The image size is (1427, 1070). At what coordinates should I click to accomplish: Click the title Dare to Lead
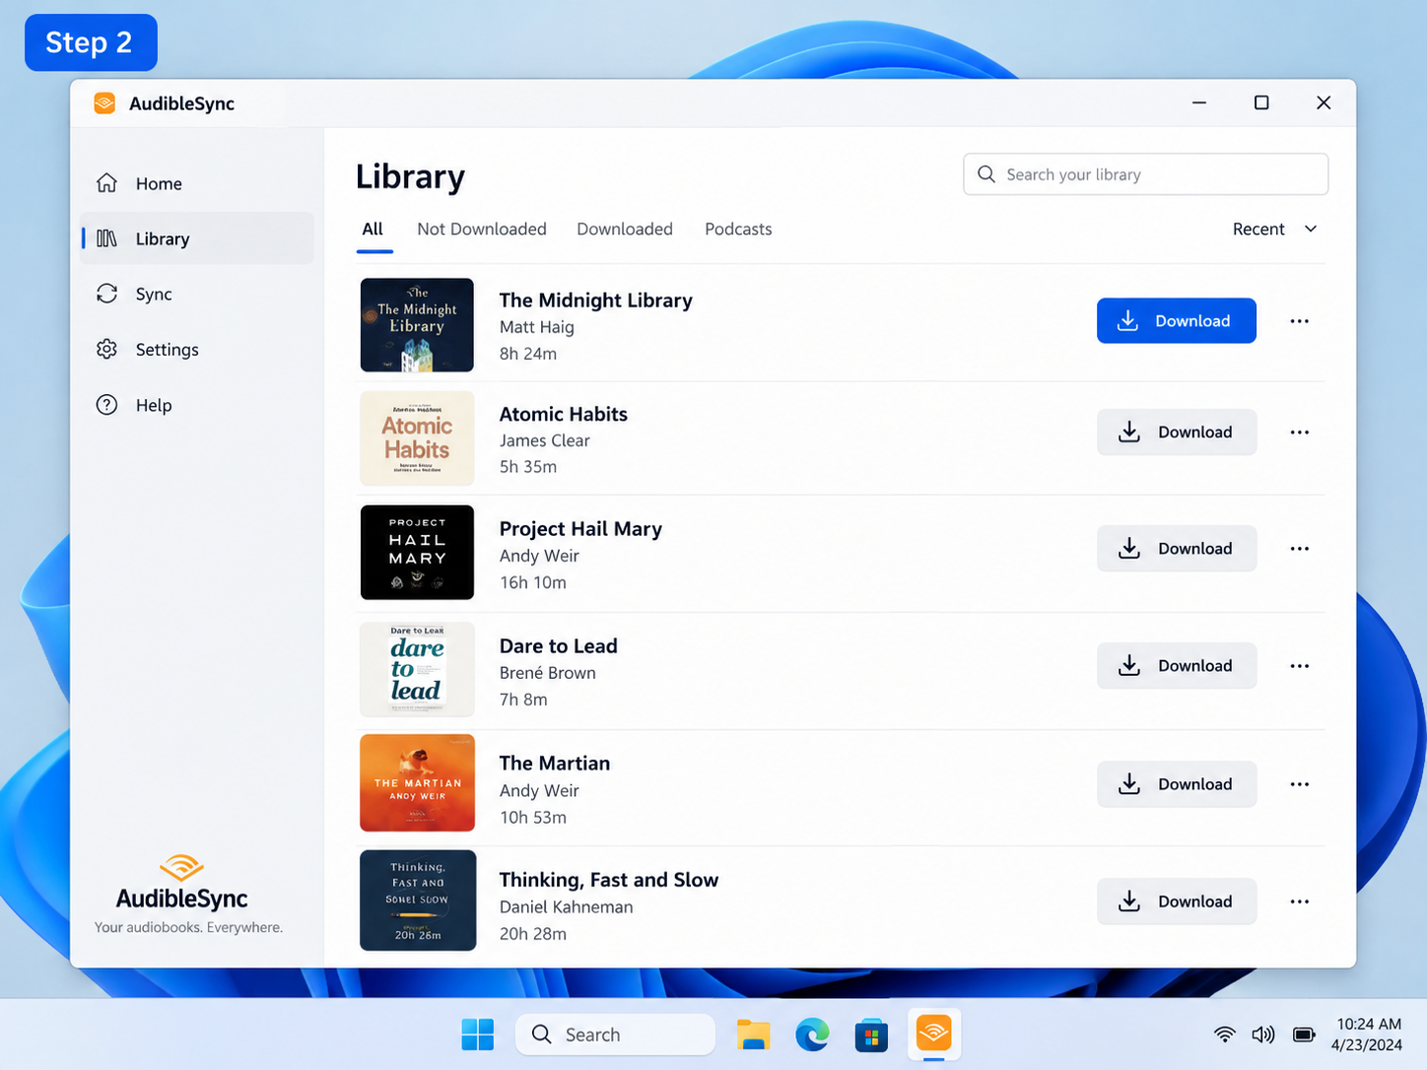tap(559, 646)
